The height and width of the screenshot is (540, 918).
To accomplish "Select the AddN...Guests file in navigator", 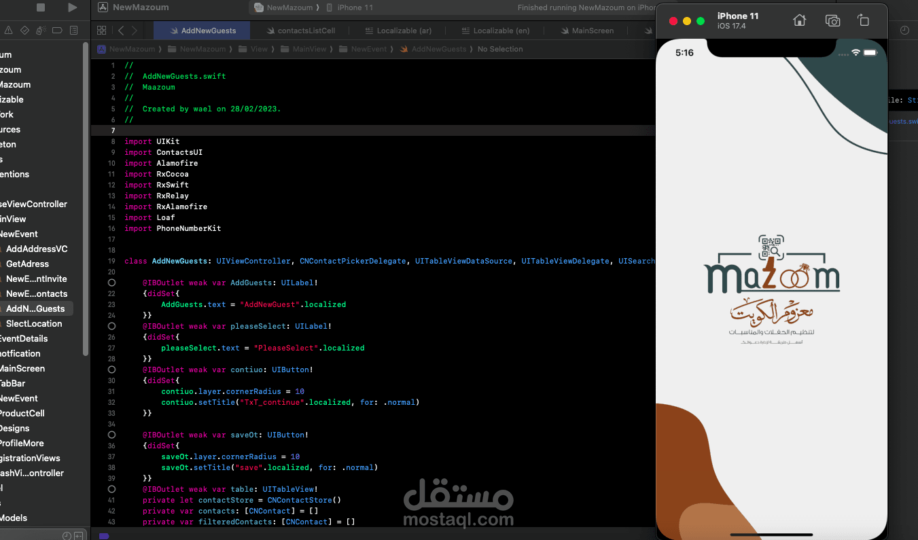I will (35, 308).
